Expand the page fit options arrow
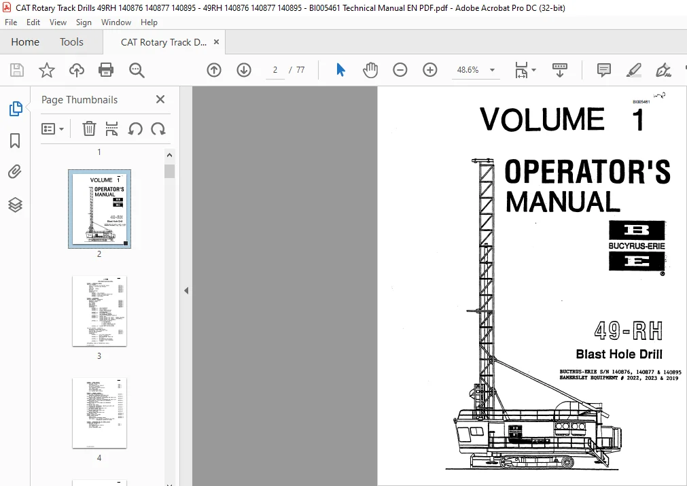Image resolution: width=687 pixels, height=486 pixels. [533, 70]
